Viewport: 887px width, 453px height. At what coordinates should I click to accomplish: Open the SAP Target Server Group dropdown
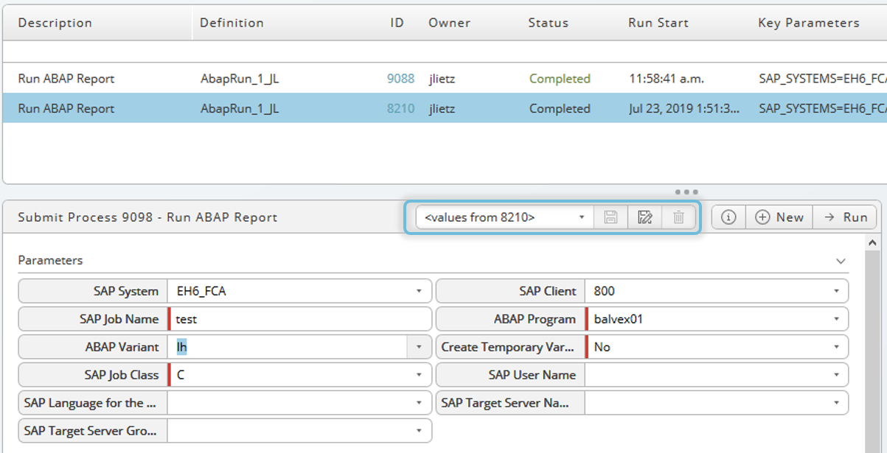pos(419,431)
